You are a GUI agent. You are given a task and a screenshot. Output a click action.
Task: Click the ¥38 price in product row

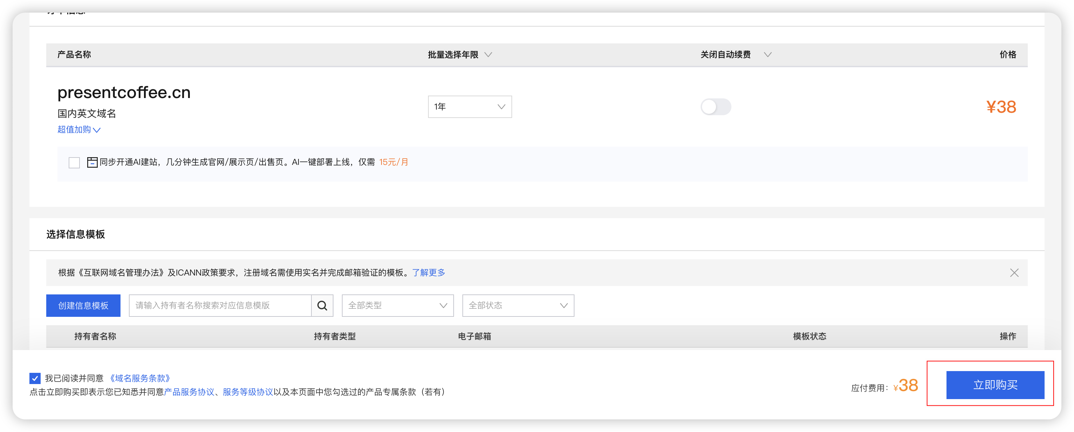(x=1001, y=107)
